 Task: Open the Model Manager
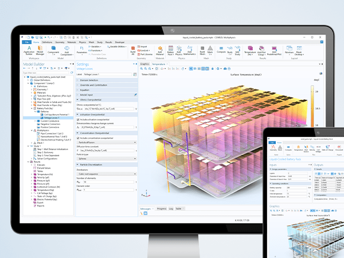click(40, 50)
